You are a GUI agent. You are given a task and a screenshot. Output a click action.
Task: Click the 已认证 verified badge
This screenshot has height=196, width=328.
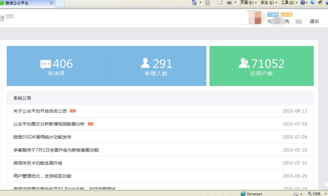286,15
